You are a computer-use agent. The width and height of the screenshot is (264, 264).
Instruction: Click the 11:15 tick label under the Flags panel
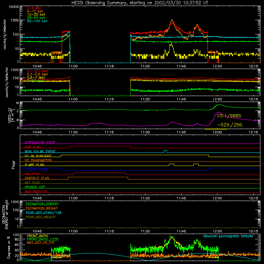(109, 198)
